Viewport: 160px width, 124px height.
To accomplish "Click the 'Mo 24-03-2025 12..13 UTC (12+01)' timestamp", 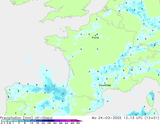I will click(x=125, y=118).
